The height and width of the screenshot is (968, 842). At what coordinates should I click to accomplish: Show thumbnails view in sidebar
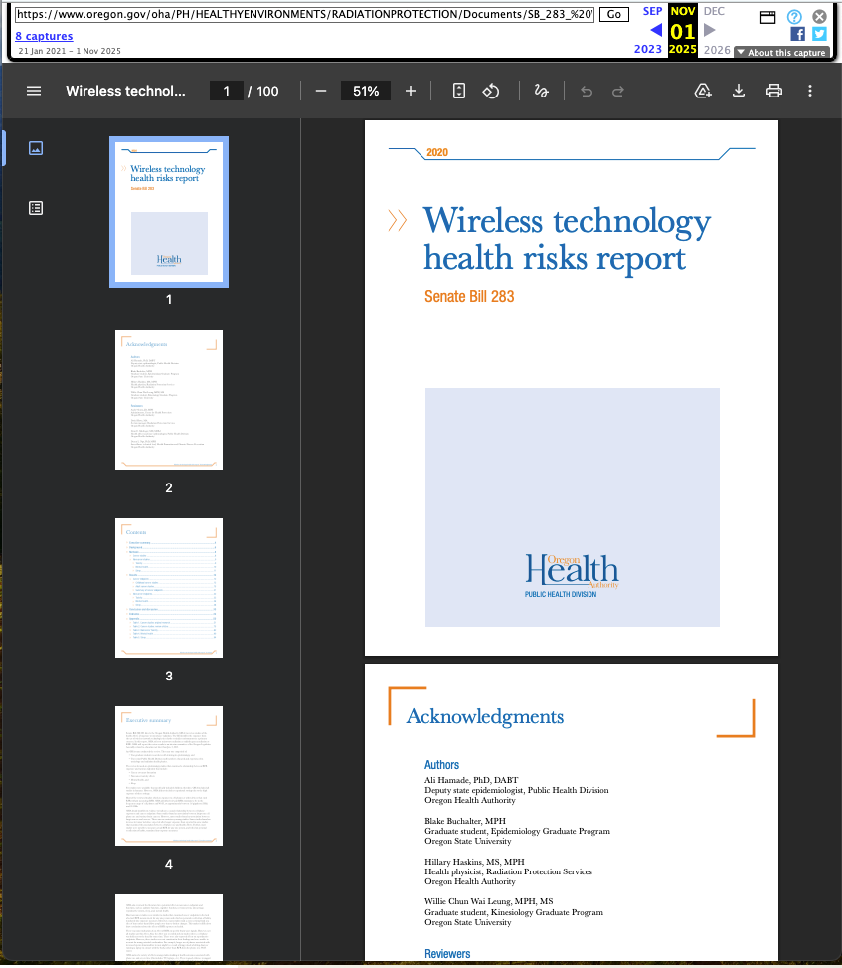pos(36,148)
